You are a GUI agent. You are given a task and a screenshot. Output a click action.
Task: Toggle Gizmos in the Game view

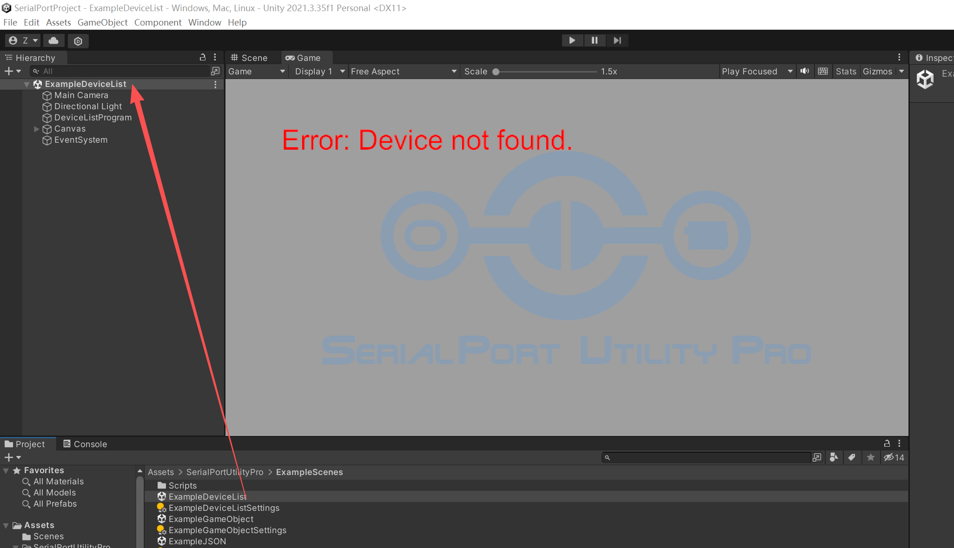877,71
